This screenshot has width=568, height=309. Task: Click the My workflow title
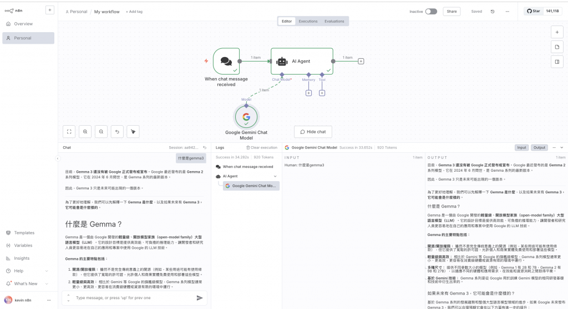pos(107,12)
